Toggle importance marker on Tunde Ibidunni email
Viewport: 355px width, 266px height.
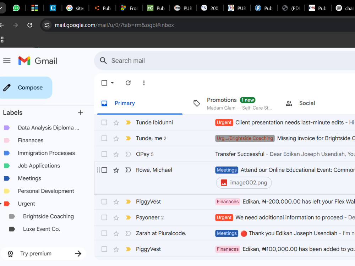click(128, 122)
